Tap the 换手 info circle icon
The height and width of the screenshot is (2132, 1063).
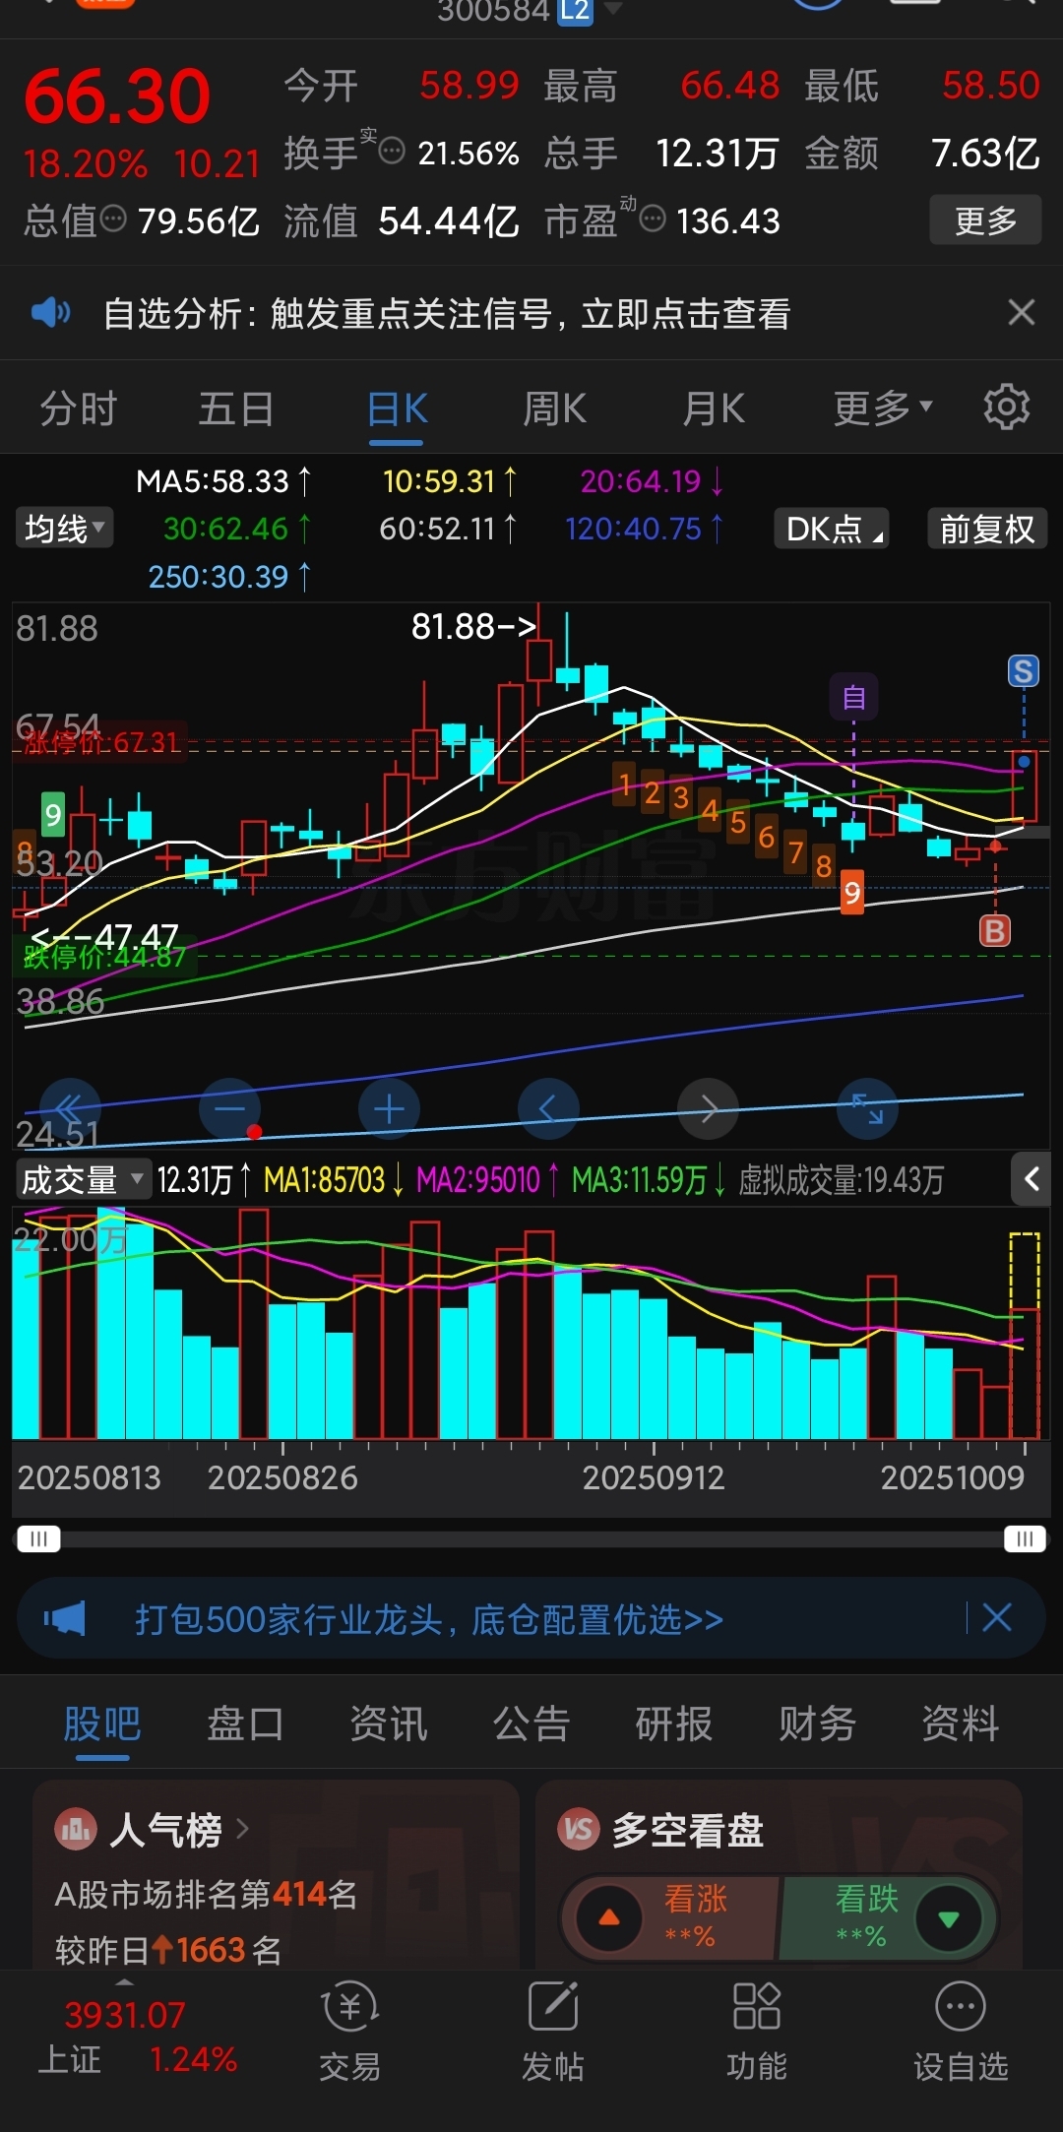click(392, 151)
